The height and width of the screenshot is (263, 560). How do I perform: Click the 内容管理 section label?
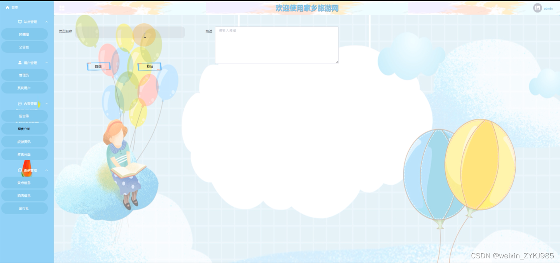tap(30, 104)
